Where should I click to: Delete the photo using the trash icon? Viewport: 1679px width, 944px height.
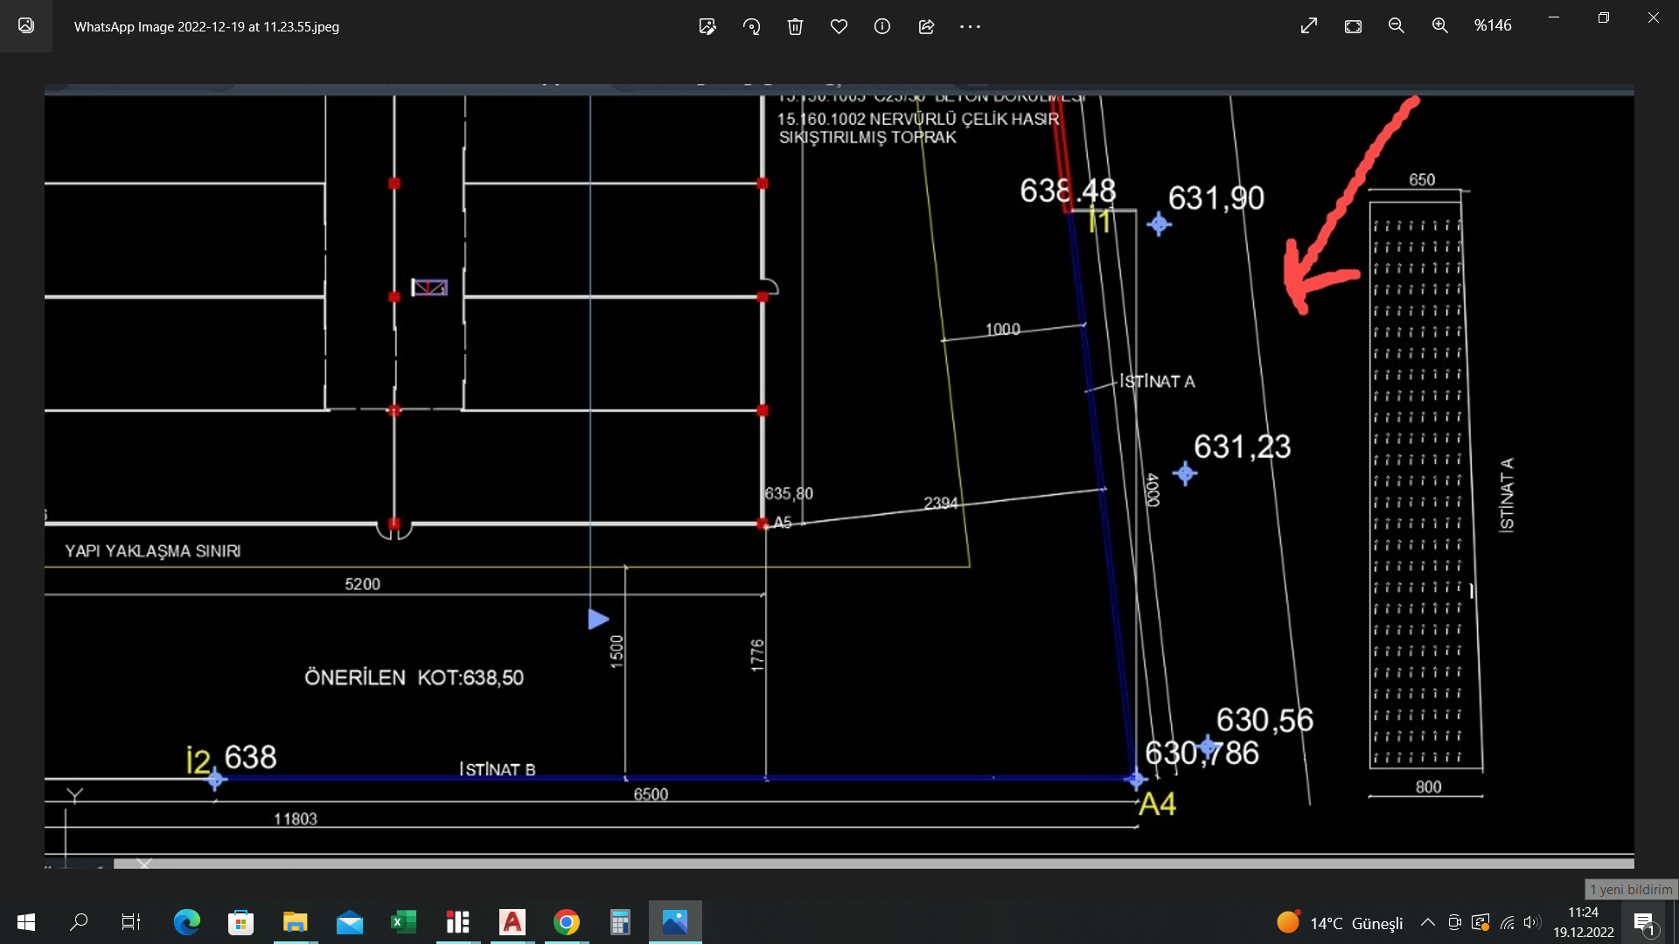795,26
